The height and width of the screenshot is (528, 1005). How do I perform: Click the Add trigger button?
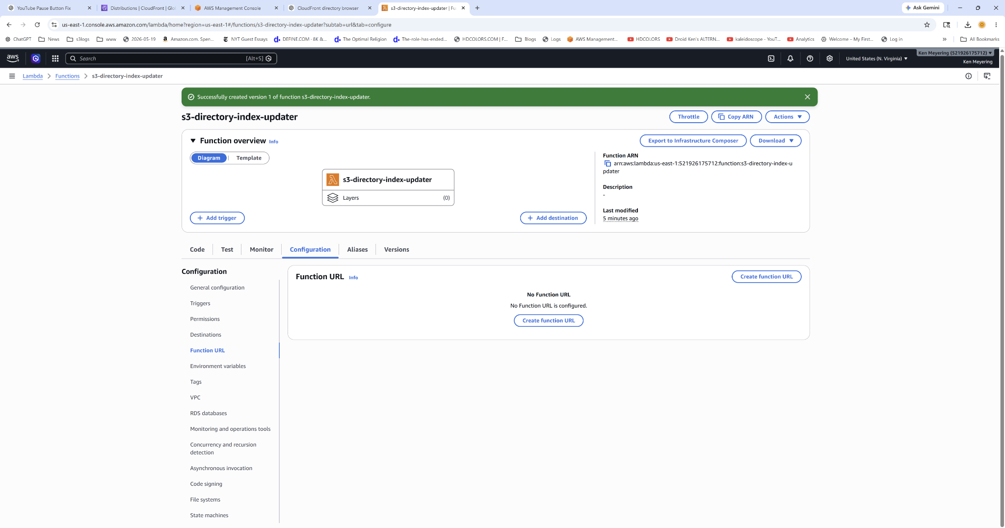[x=217, y=218]
